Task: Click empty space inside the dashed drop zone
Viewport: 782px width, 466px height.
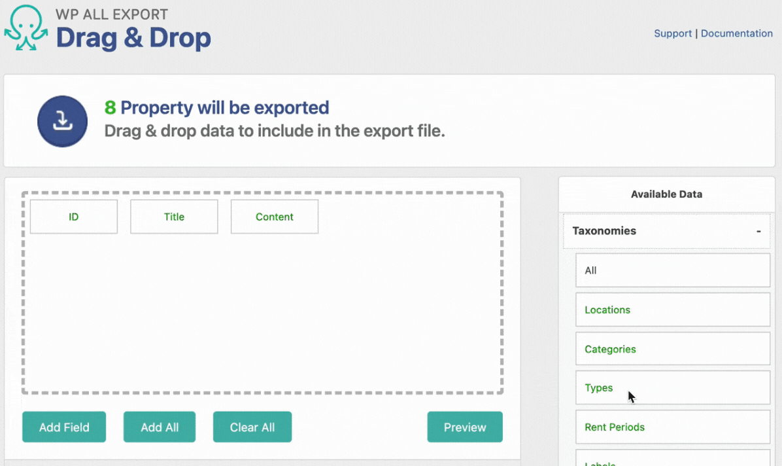Action: coord(262,314)
